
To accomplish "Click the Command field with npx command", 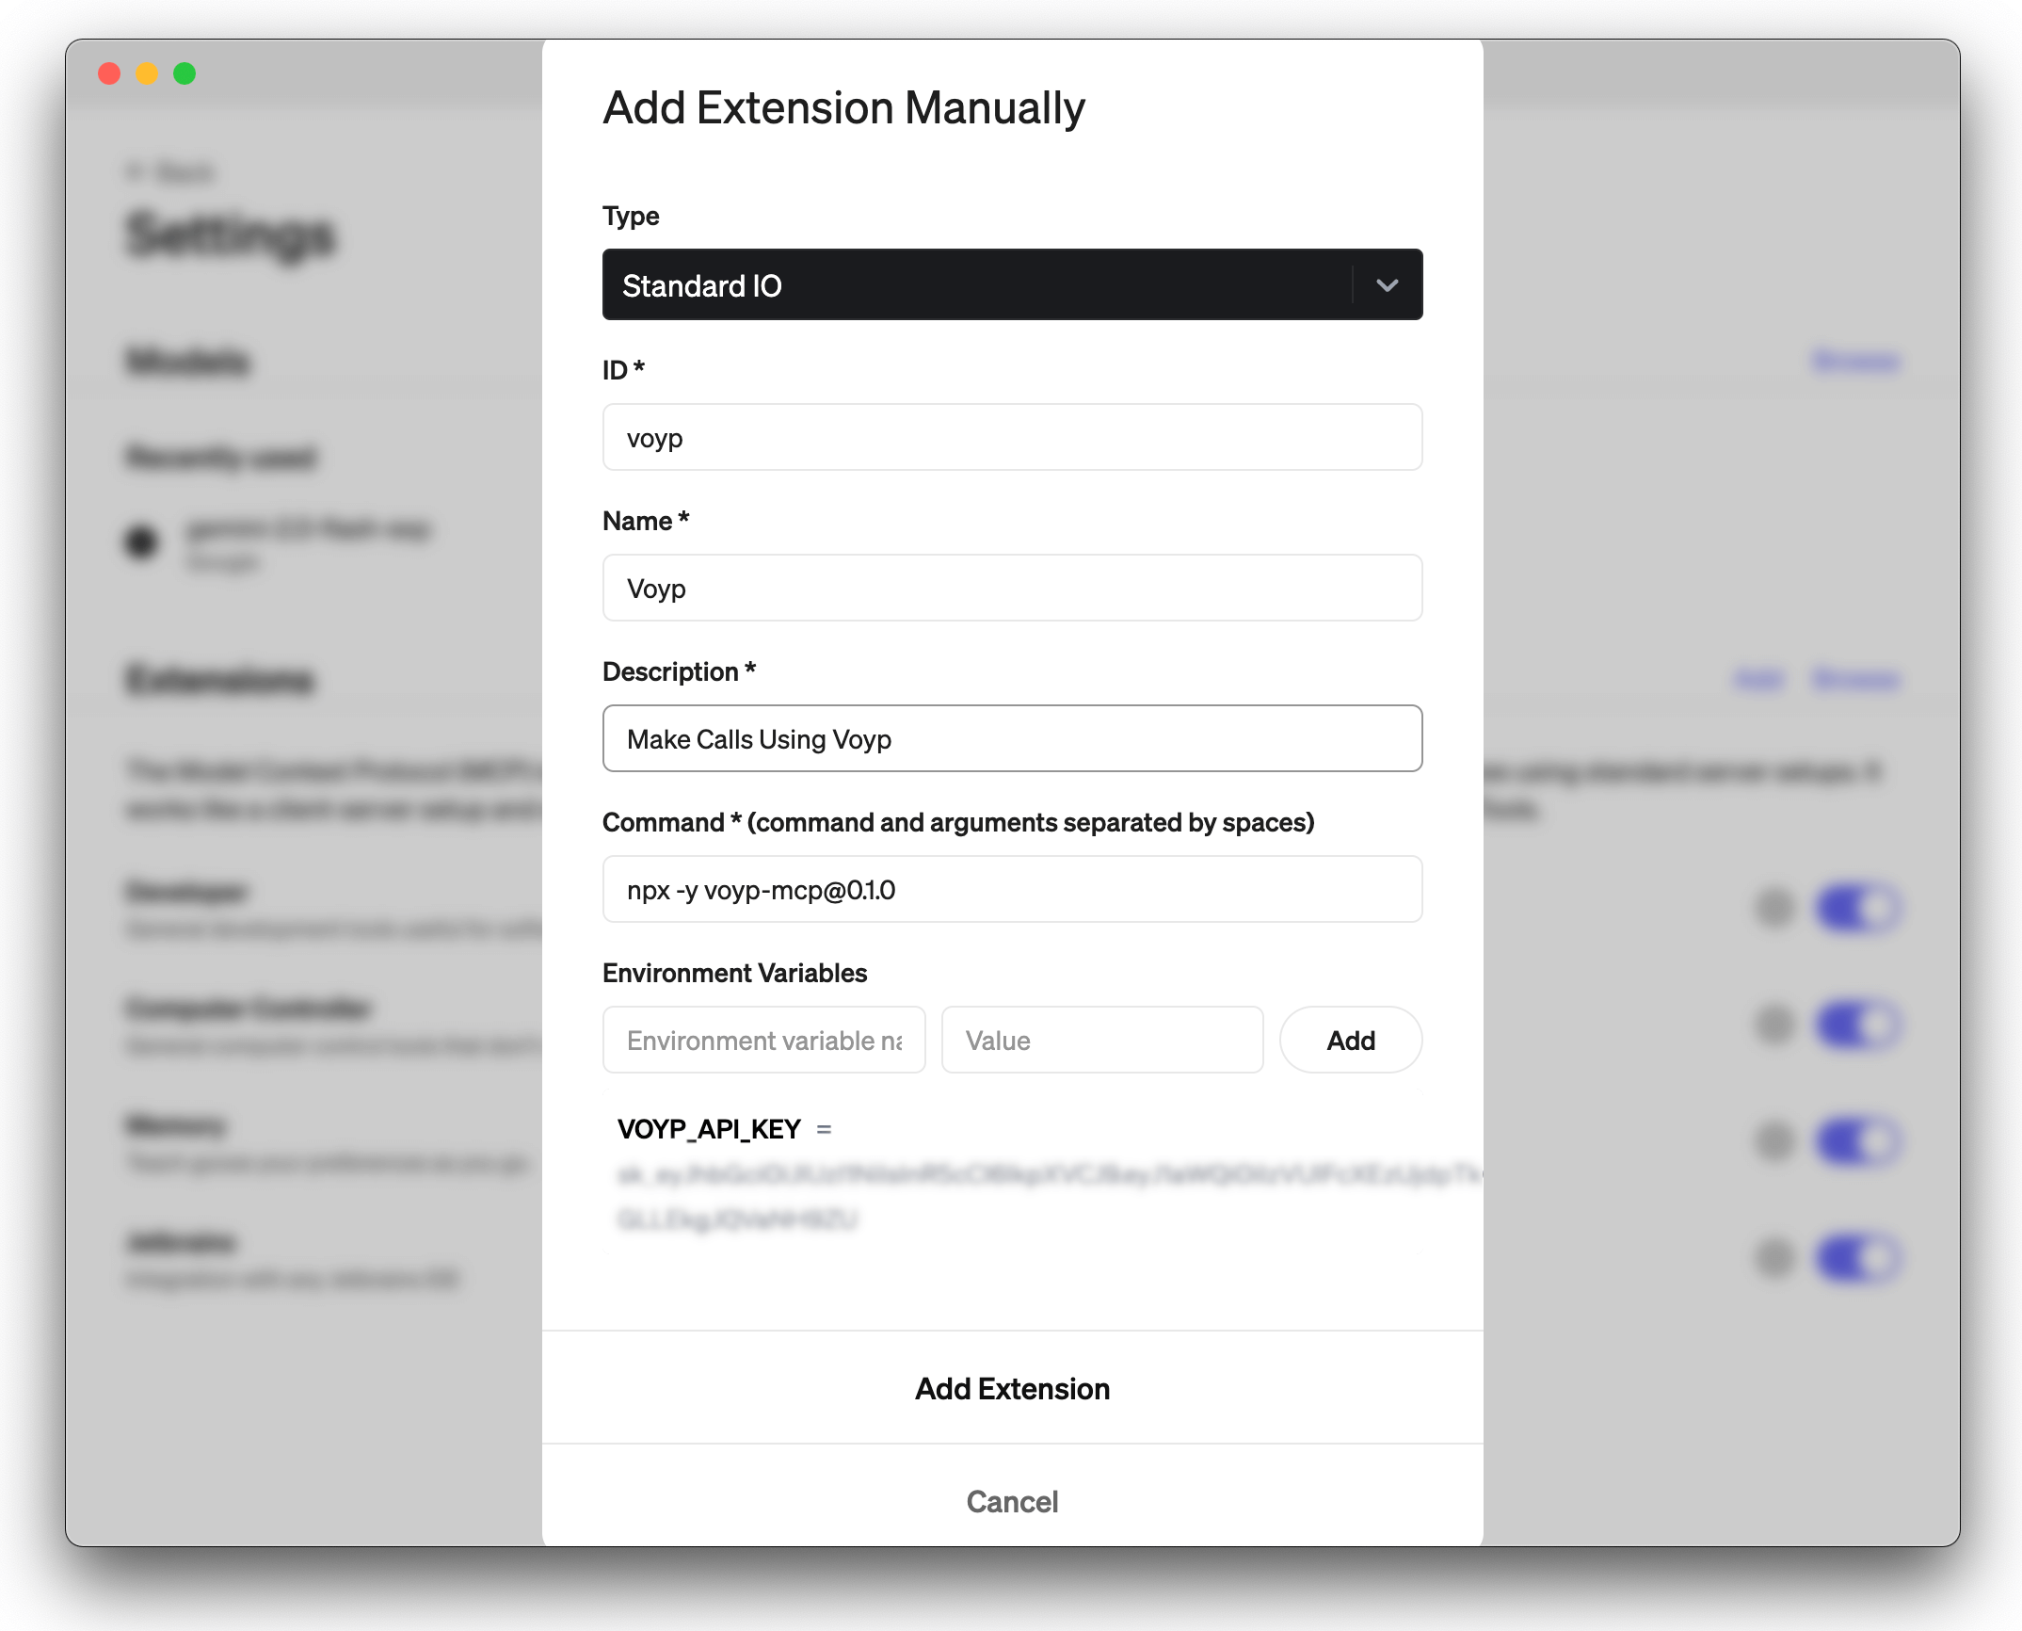I will (x=1011, y=889).
